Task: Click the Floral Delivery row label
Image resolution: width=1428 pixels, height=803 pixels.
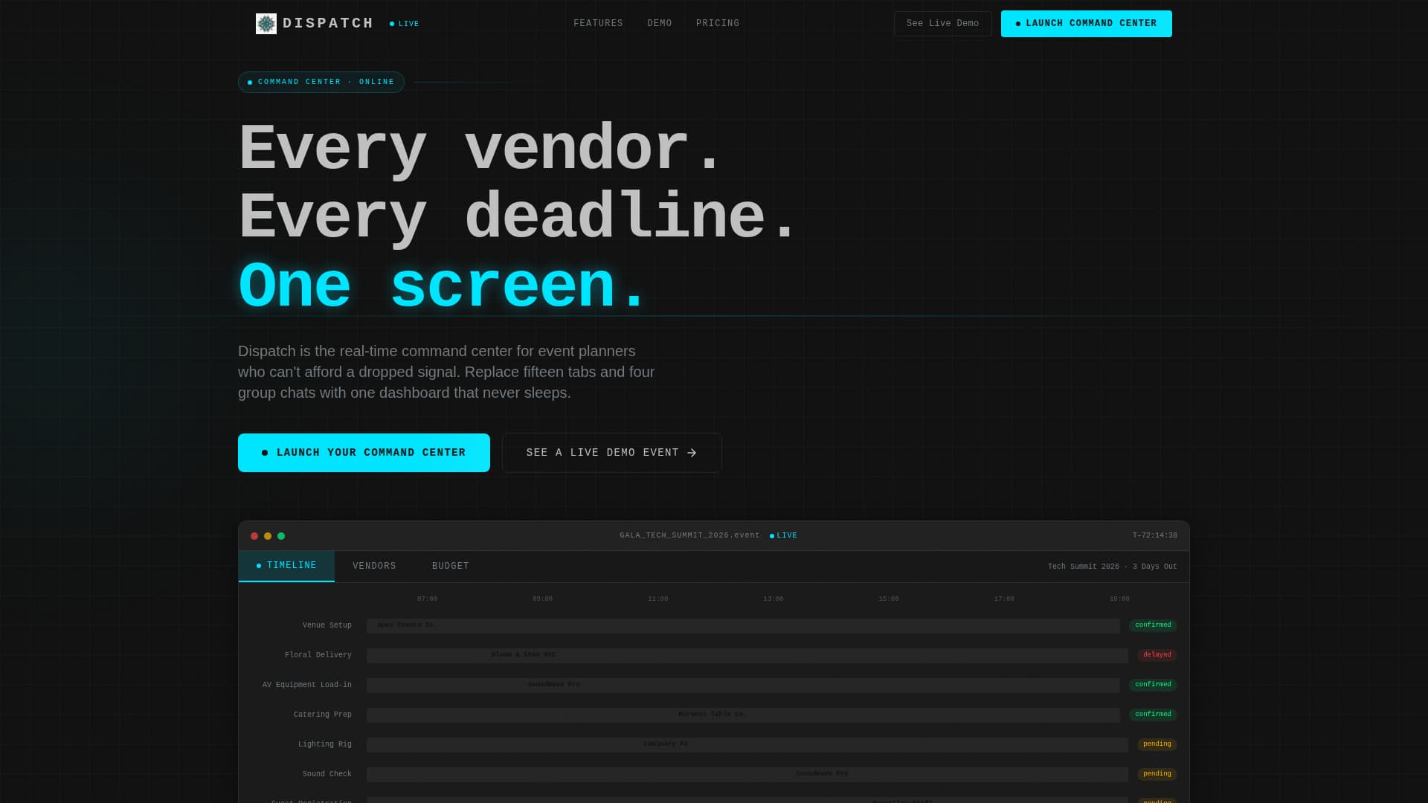Action: click(318, 655)
